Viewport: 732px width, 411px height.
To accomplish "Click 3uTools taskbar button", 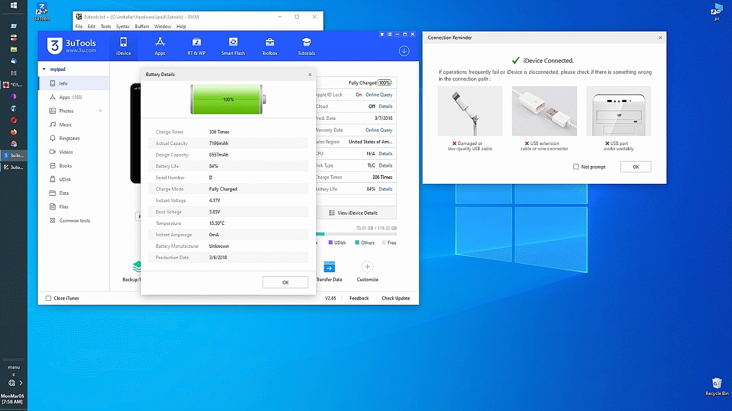I will [14, 155].
